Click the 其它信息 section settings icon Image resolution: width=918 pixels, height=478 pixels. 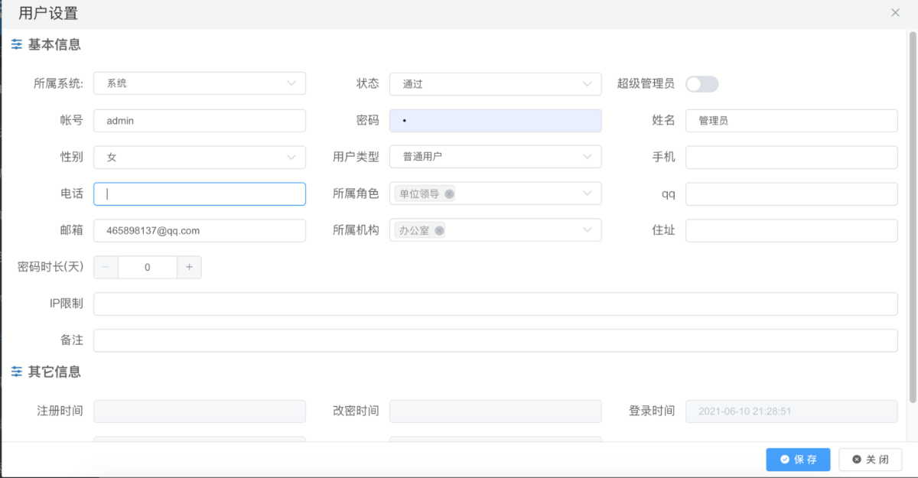(x=16, y=372)
